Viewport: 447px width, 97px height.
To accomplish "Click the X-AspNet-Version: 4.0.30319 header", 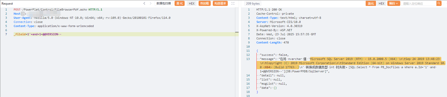I will click(x=279, y=26).
